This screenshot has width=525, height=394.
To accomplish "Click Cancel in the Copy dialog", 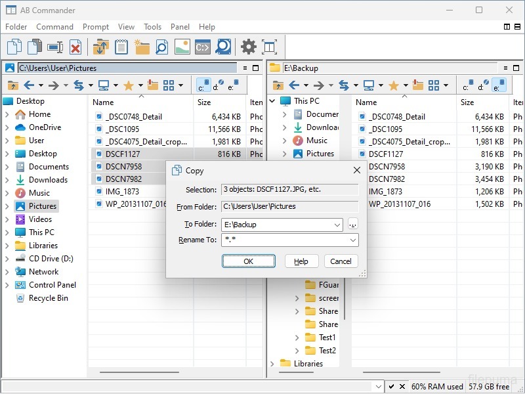I will click(x=341, y=261).
